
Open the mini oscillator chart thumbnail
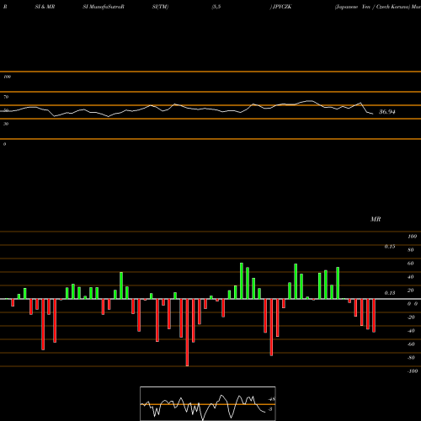click(x=208, y=403)
